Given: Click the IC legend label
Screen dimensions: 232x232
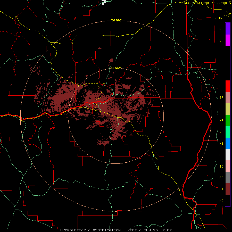Looking at the screenshot, I should click(x=221, y=166).
